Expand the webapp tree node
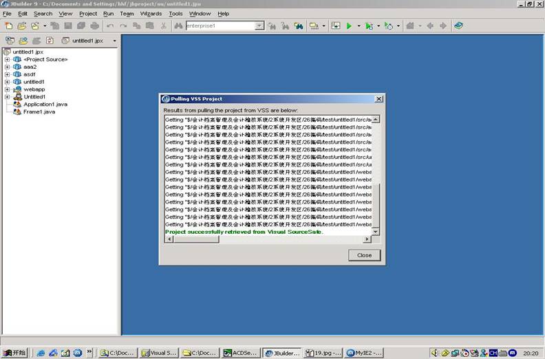545x359 pixels. (7, 89)
